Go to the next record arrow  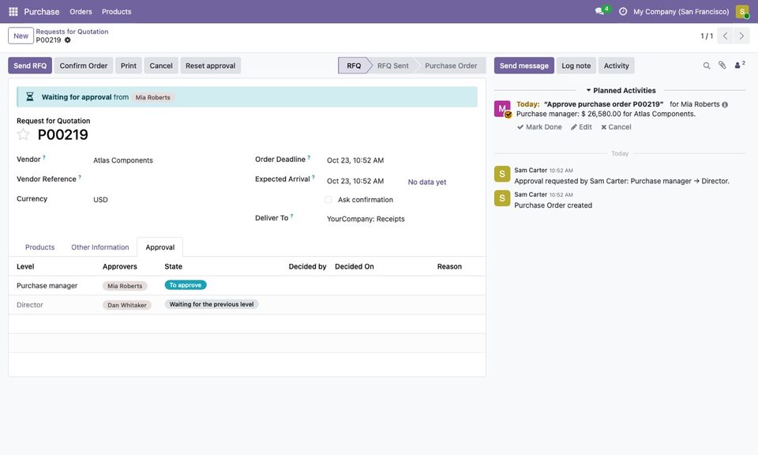pos(741,36)
